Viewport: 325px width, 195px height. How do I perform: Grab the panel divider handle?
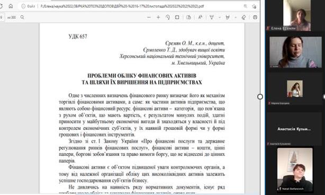point(260,96)
